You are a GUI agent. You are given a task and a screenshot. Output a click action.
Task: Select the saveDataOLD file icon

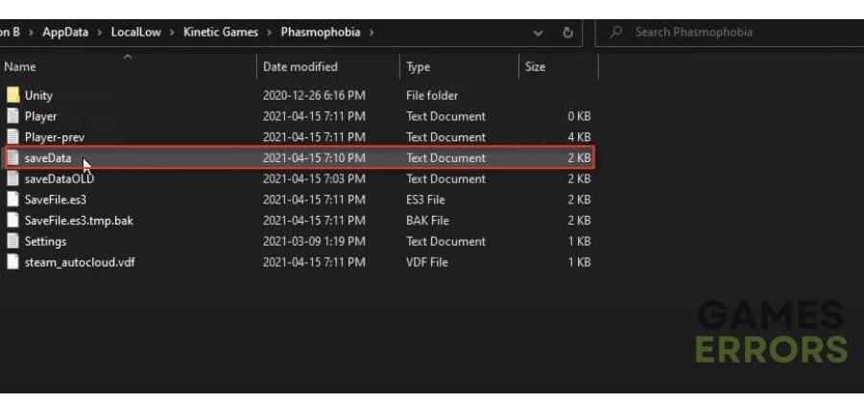tap(13, 178)
